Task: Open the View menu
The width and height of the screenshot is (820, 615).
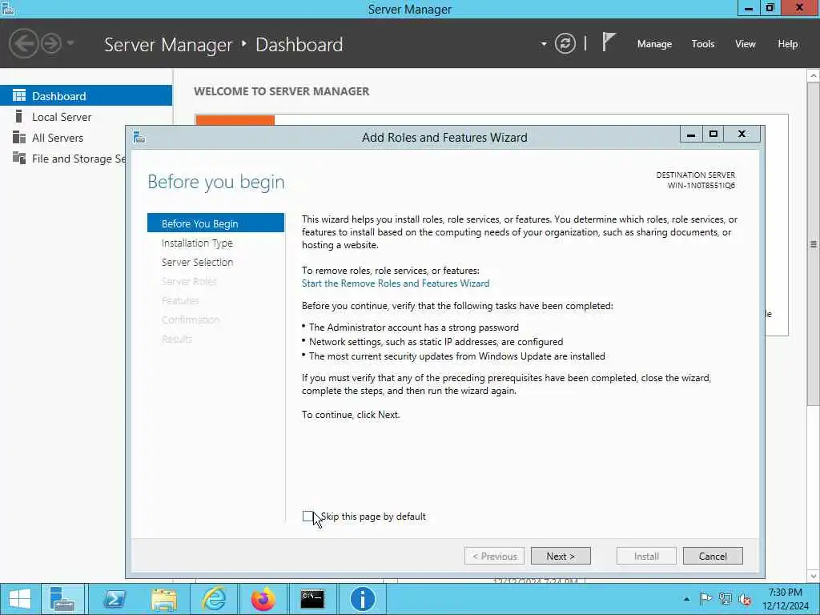Action: (746, 44)
